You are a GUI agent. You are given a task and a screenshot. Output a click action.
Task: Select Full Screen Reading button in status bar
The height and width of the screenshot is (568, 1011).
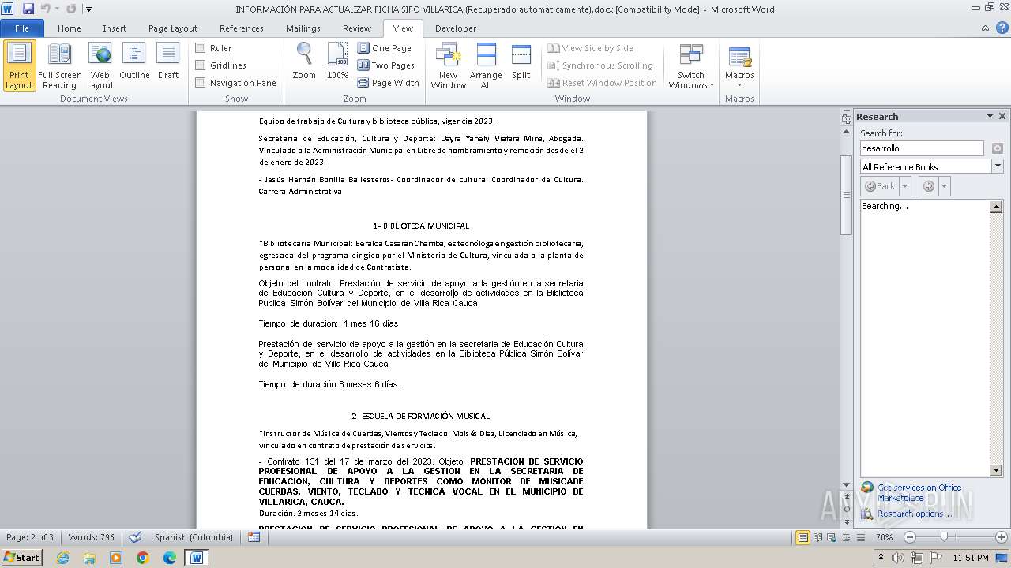point(817,537)
